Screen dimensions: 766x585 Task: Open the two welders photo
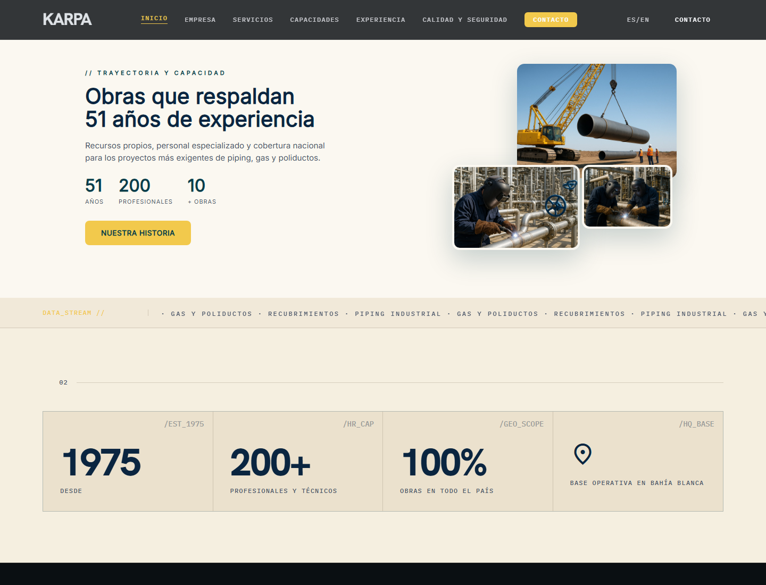pos(627,197)
